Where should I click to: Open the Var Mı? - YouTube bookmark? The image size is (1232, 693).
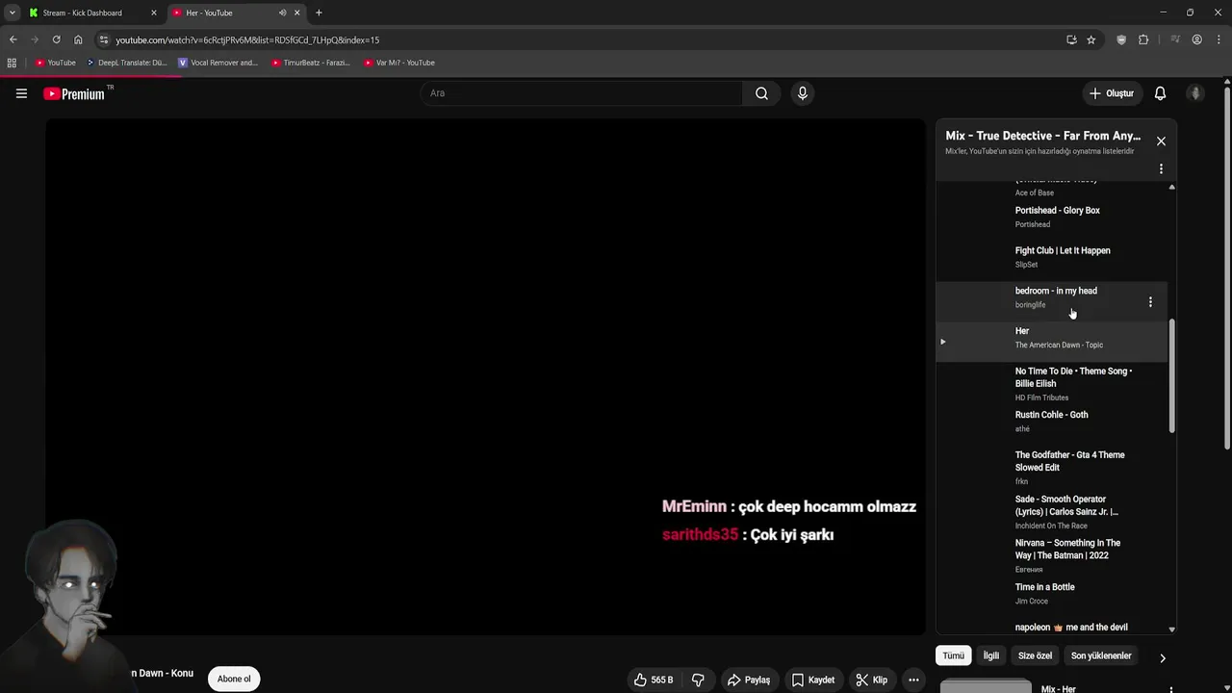(398, 63)
